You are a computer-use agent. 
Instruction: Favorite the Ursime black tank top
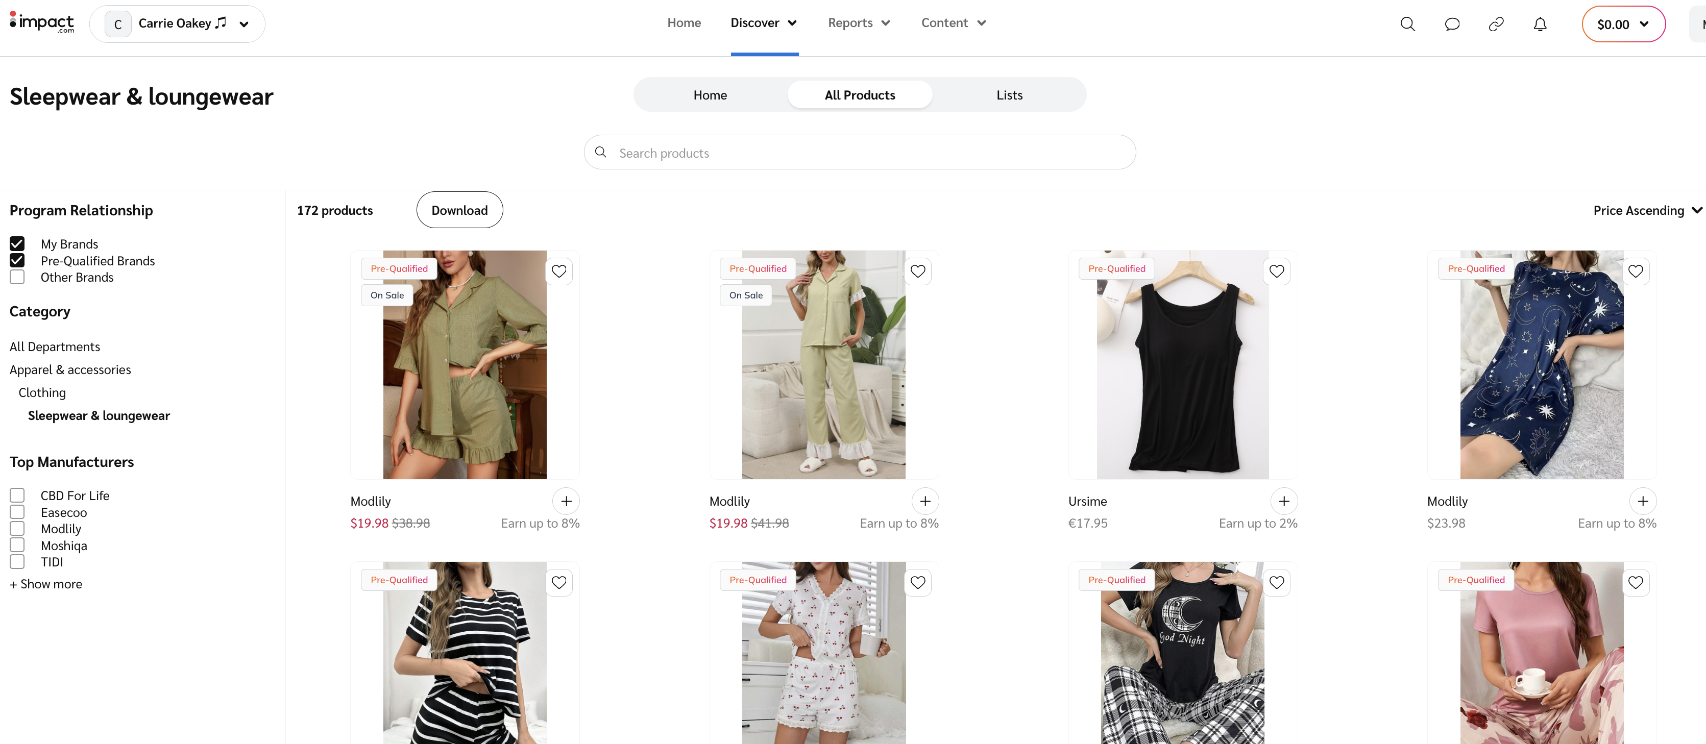tap(1276, 271)
